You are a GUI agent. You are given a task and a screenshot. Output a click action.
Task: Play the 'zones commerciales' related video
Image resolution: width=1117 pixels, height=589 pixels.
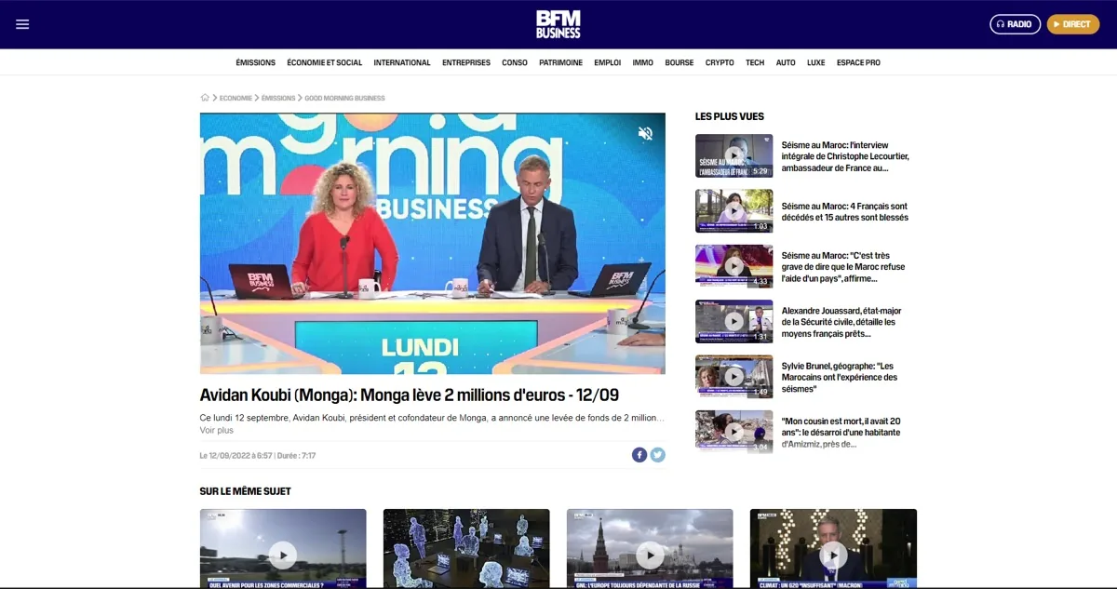283,549
